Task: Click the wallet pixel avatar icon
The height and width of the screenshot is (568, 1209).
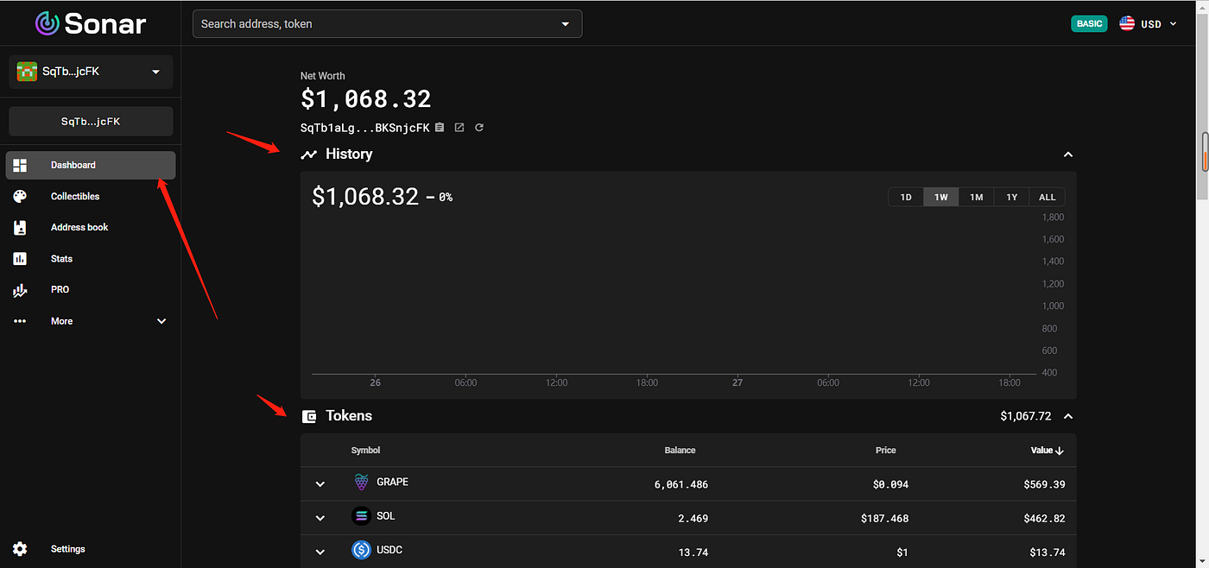Action: click(x=27, y=72)
